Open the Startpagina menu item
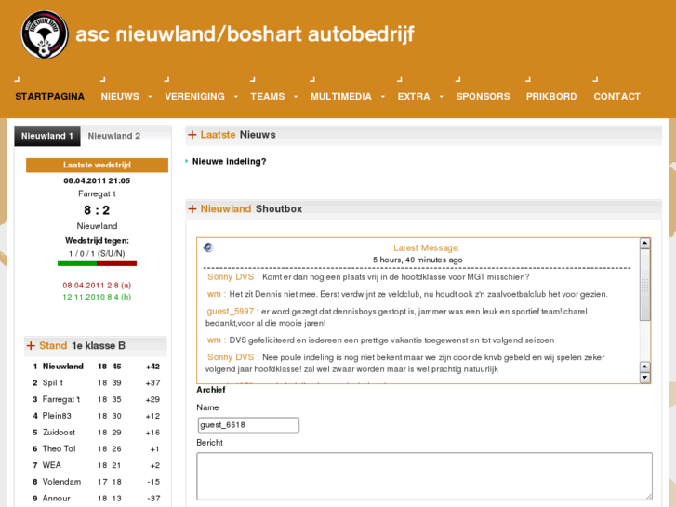 pyautogui.click(x=49, y=96)
